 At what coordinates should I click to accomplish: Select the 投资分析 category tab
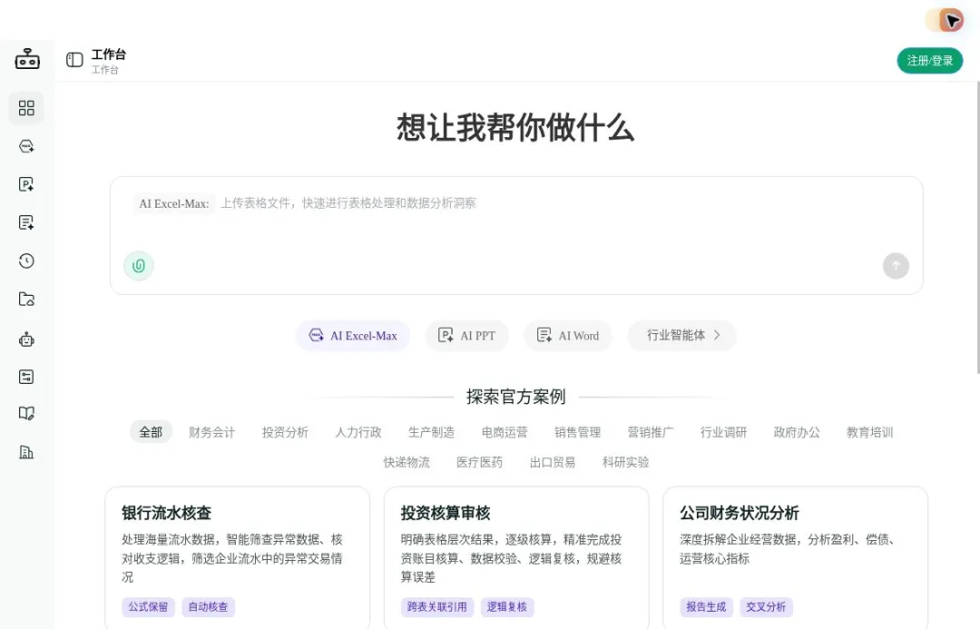click(285, 432)
